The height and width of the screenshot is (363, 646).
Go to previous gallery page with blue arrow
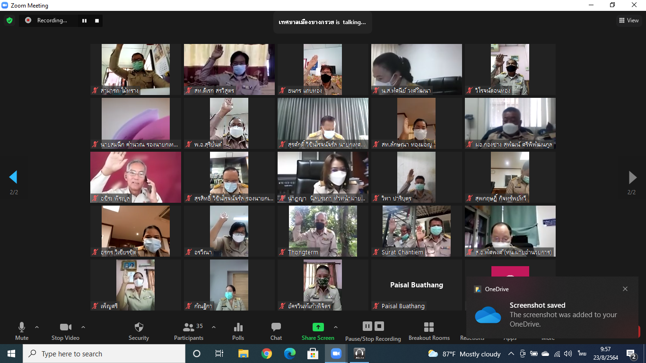pyautogui.click(x=13, y=177)
